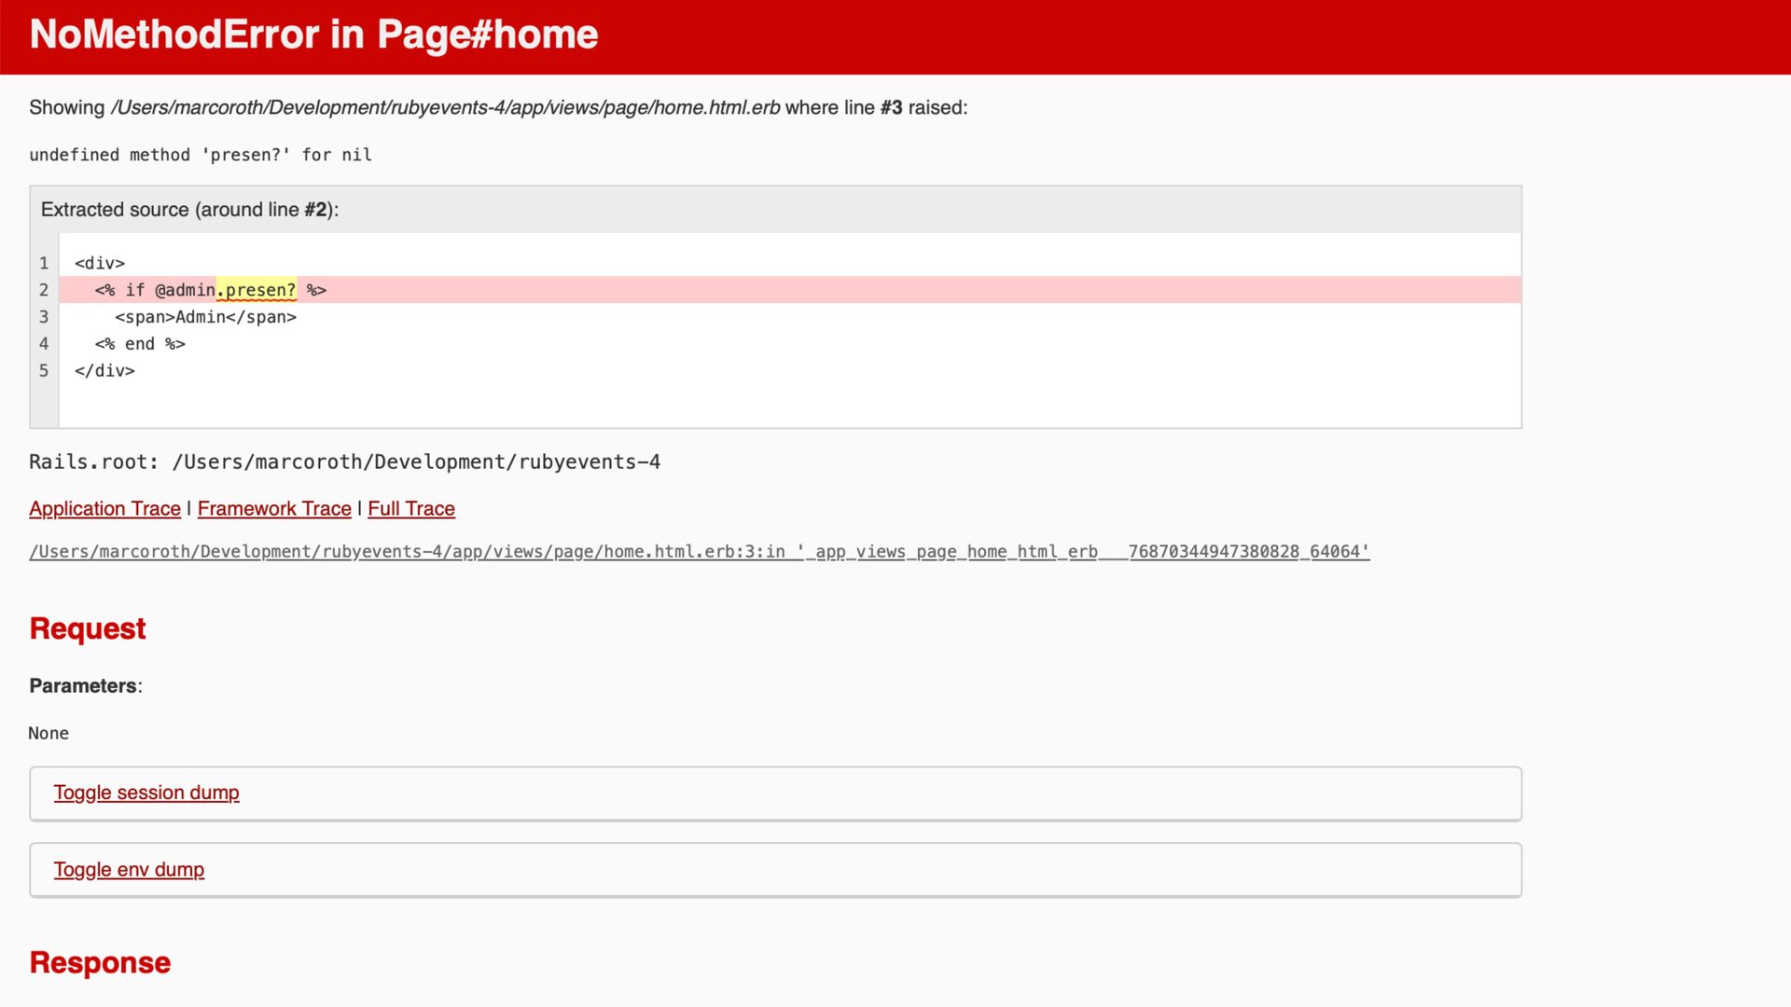The image size is (1791, 1007).
Task: Click highlighted .presen? code in line 2
Action: coord(257,290)
